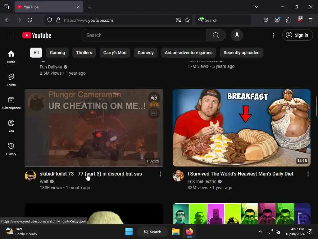318x239 pixels.
Task: Open Shorts in sidebar
Action: (11, 80)
